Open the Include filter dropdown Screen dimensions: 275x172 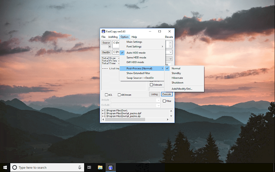(x=158, y=100)
